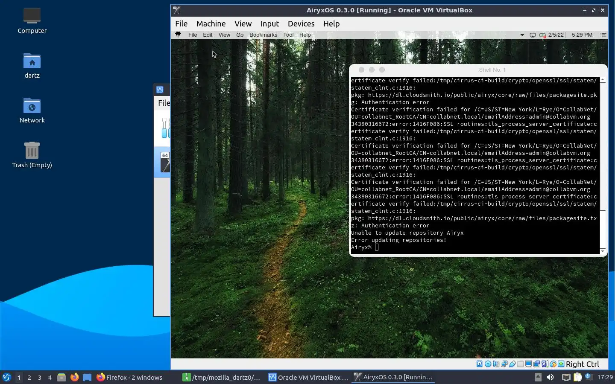615x384 pixels.
Task: Click the network adapters status icon
Action: click(504, 364)
